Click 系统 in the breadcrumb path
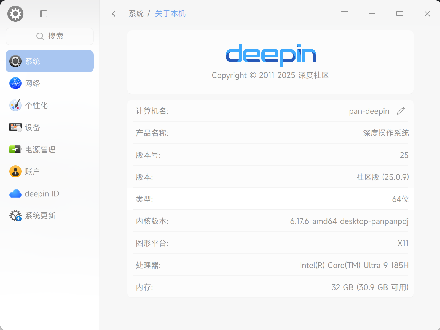Viewport: 440px width, 330px height. 136,13
